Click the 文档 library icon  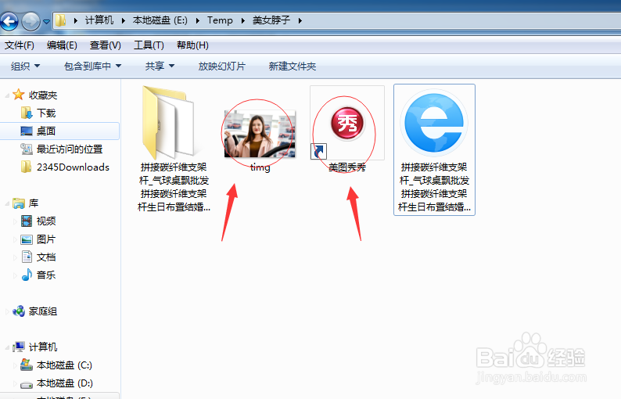click(27, 257)
